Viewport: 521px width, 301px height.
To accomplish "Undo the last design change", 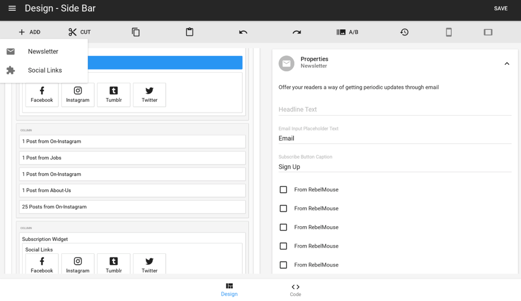I will (243, 32).
